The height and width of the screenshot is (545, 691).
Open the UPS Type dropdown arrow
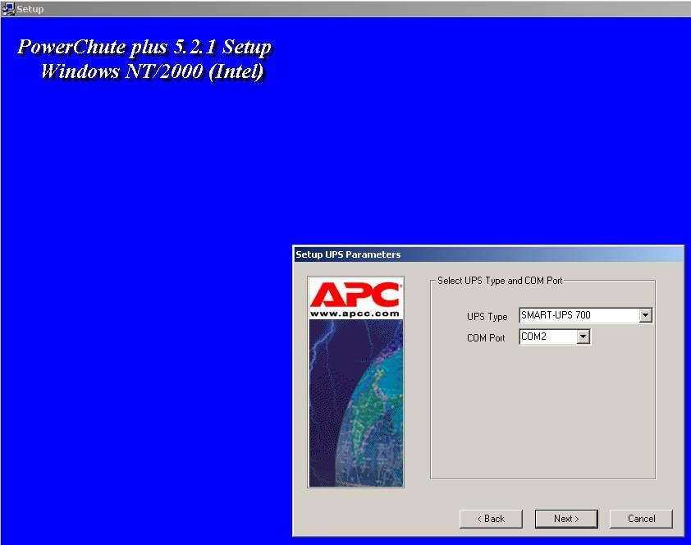(x=645, y=315)
